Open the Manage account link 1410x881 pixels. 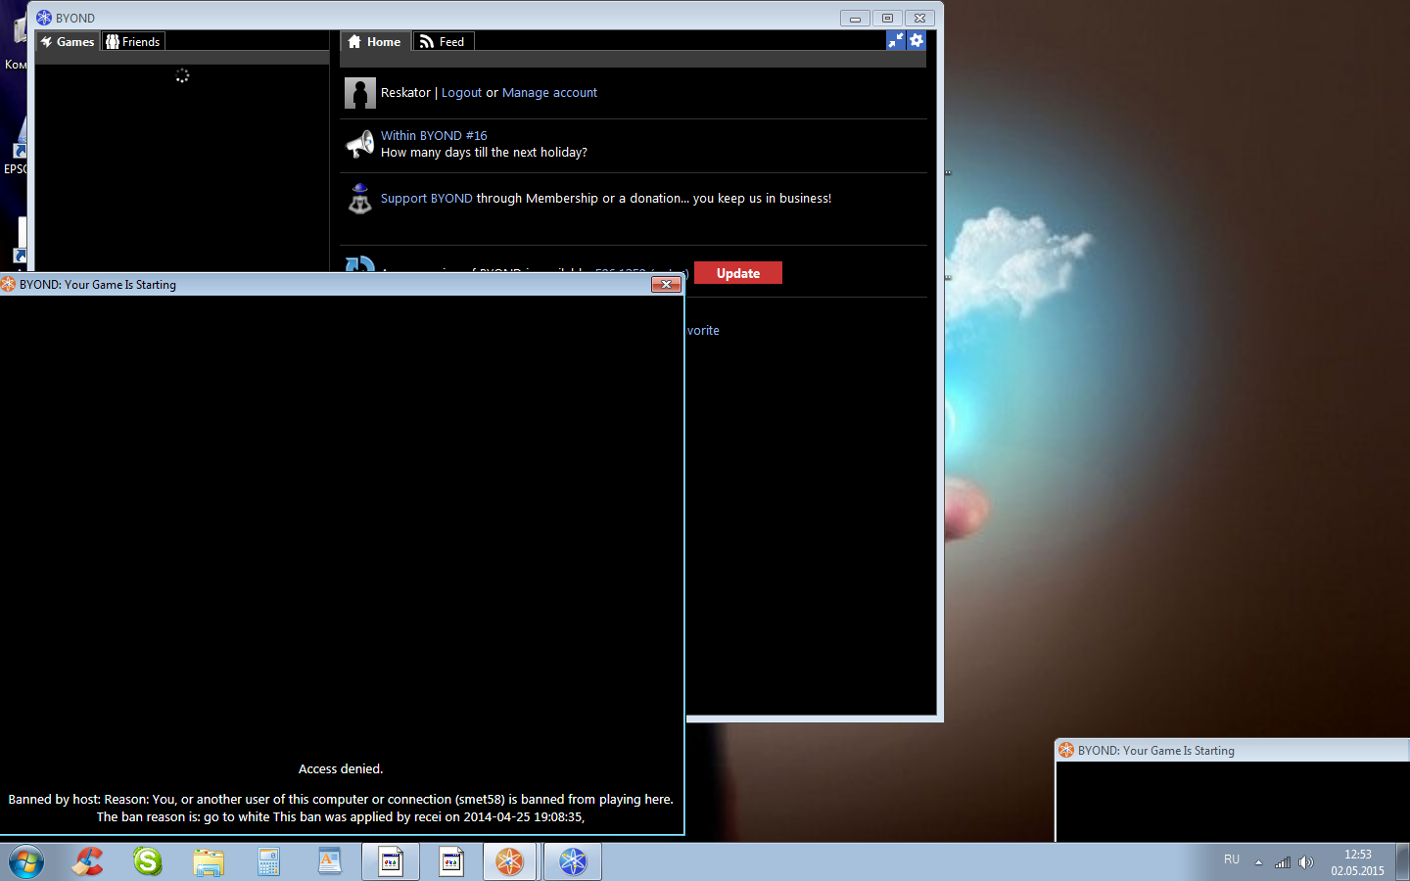pos(549,93)
